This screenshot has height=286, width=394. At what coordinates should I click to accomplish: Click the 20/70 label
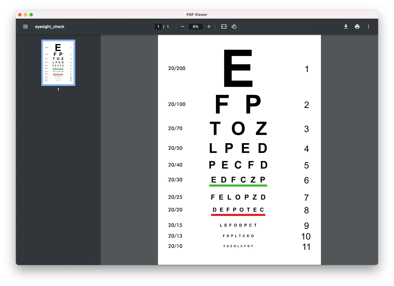[x=175, y=128]
